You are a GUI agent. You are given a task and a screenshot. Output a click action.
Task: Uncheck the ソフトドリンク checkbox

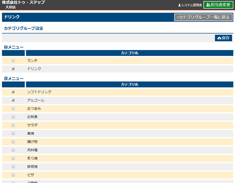point(14,92)
